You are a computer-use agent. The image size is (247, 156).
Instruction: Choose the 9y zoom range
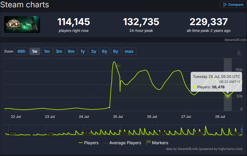pos(116,51)
